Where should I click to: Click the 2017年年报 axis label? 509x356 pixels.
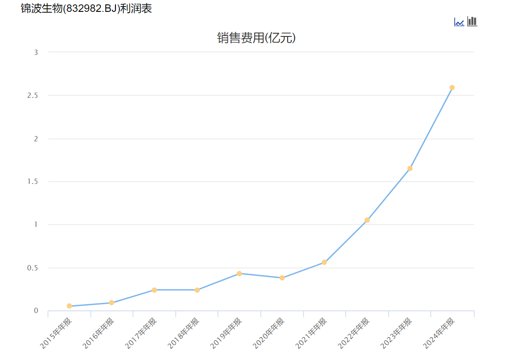[x=141, y=334]
